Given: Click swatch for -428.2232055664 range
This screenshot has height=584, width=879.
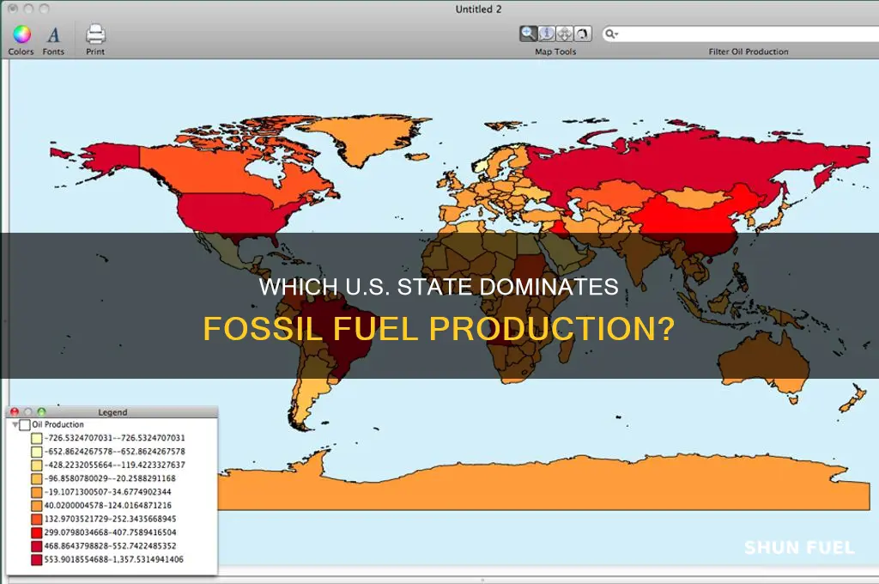Looking at the screenshot, I should pyautogui.click(x=36, y=465).
